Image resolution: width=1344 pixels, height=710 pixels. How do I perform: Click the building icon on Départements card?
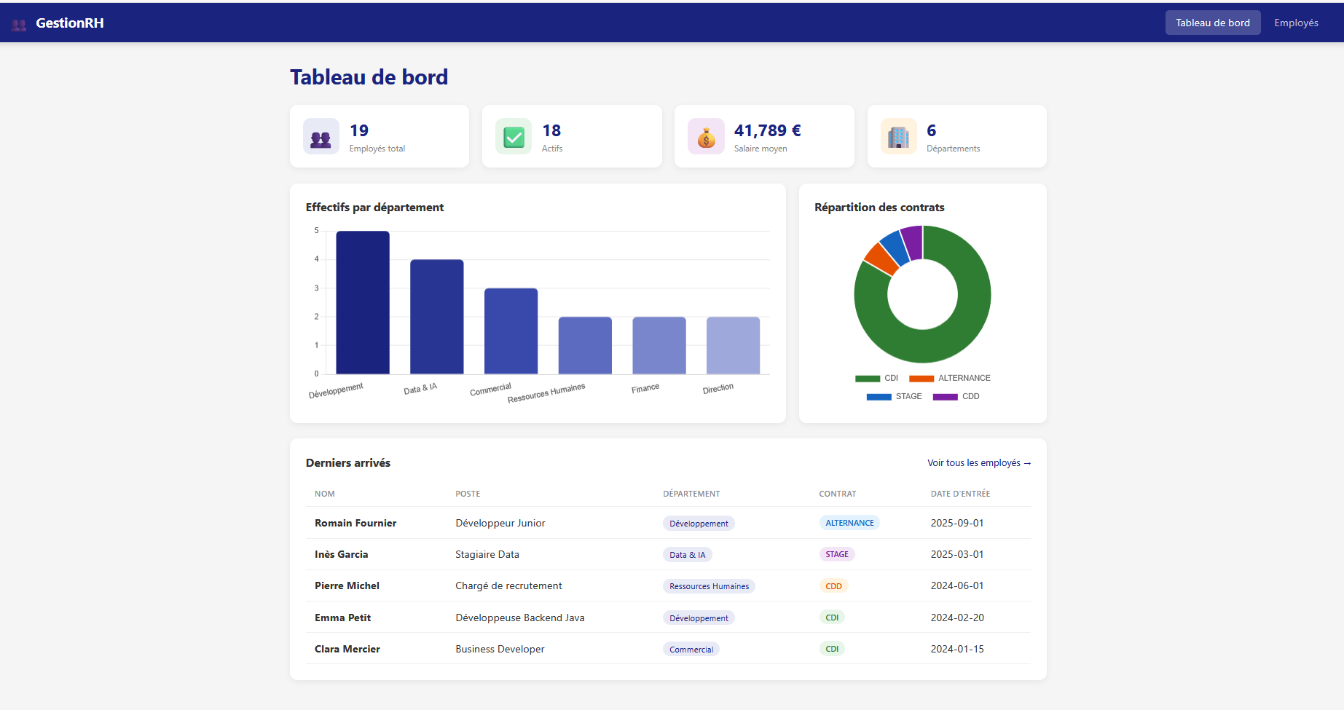(x=898, y=136)
